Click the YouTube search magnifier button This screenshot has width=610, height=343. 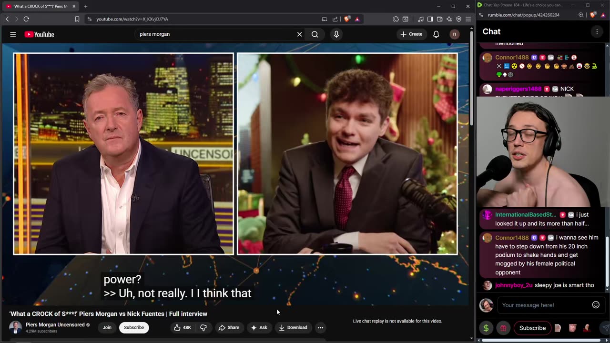click(x=315, y=34)
